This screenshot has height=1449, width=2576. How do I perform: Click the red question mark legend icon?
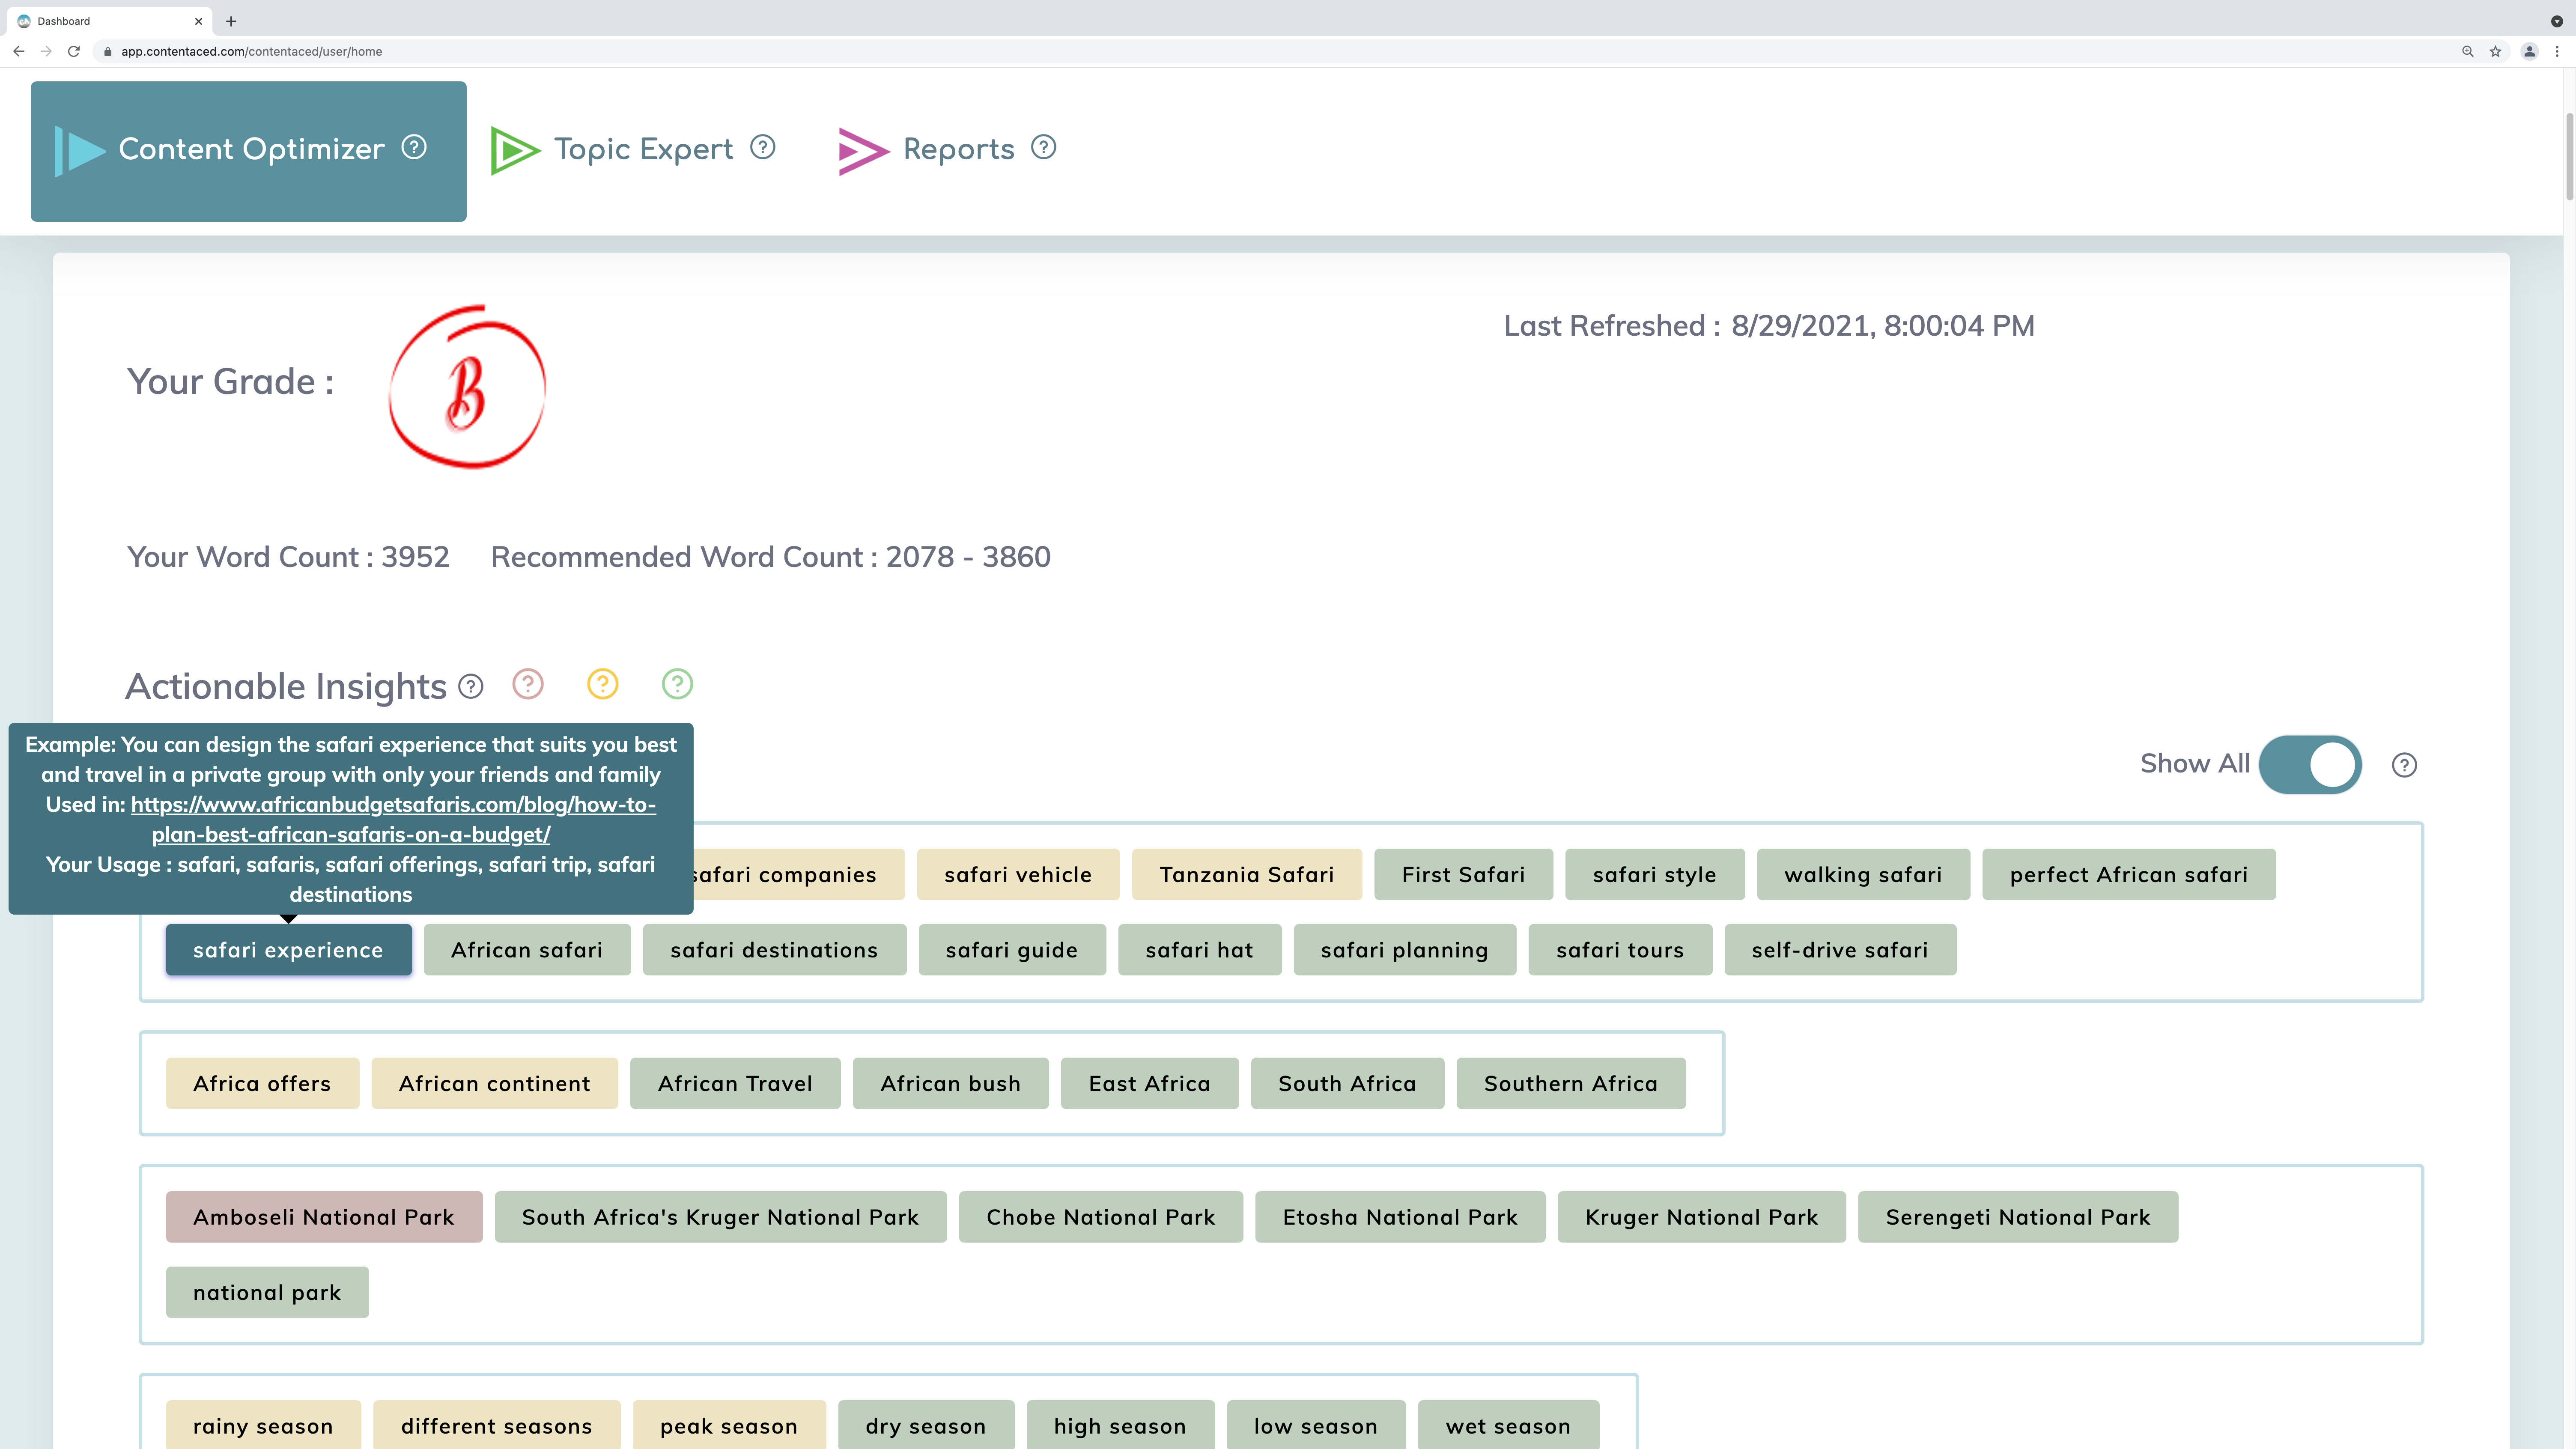pyautogui.click(x=528, y=684)
